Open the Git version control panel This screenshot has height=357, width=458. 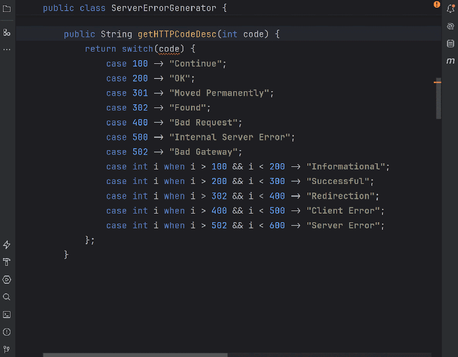tap(6, 349)
